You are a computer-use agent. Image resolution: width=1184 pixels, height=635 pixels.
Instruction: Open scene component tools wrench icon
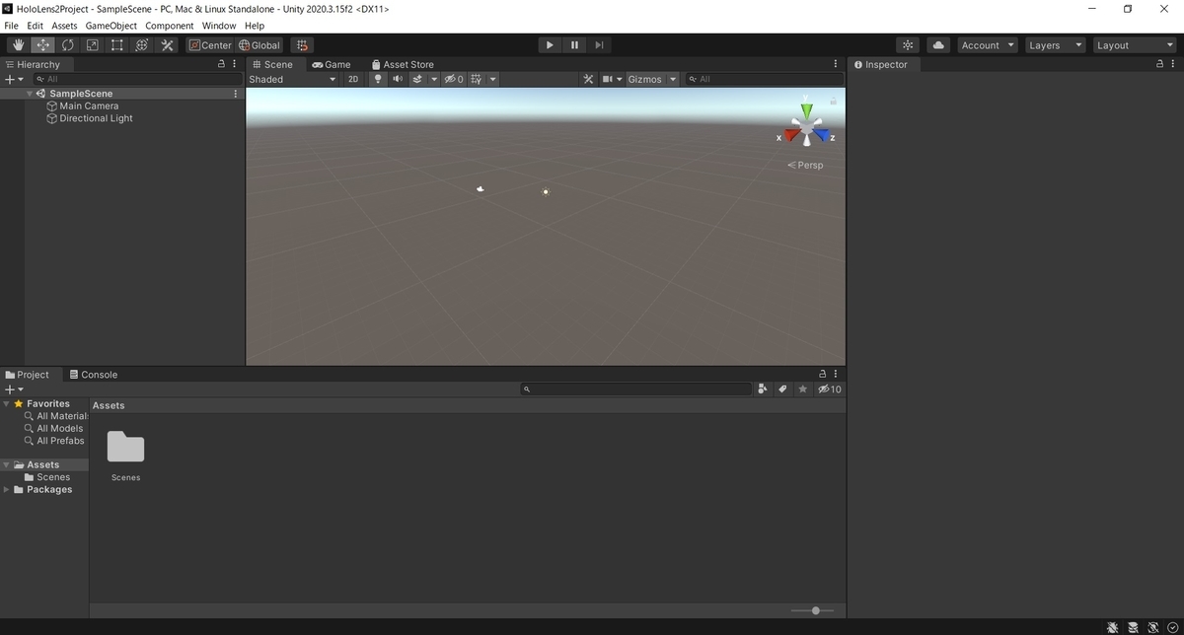588,79
